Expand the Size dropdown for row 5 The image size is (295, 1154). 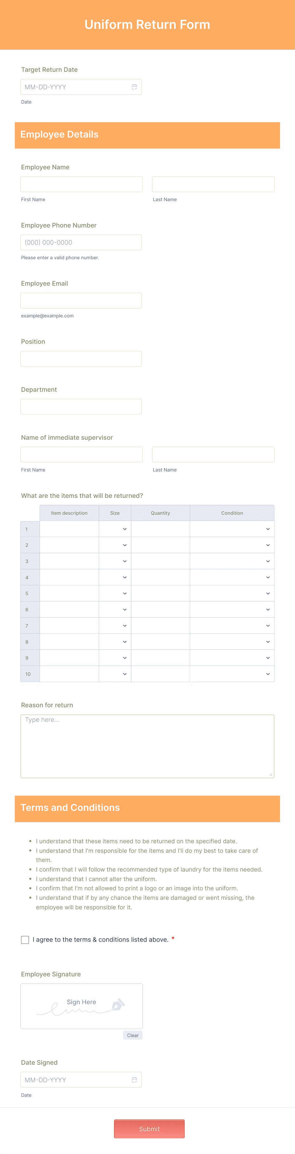pos(124,593)
